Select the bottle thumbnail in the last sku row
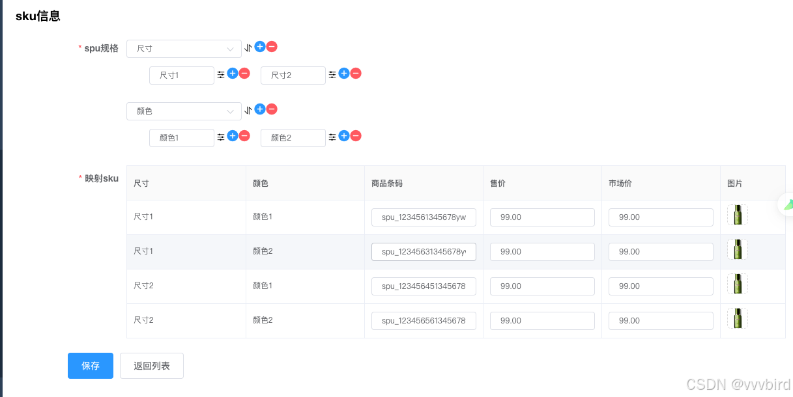This screenshot has height=397, width=793. coord(738,318)
